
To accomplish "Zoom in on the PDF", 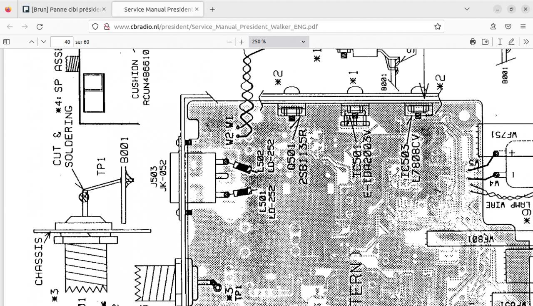I will (242, 42).
